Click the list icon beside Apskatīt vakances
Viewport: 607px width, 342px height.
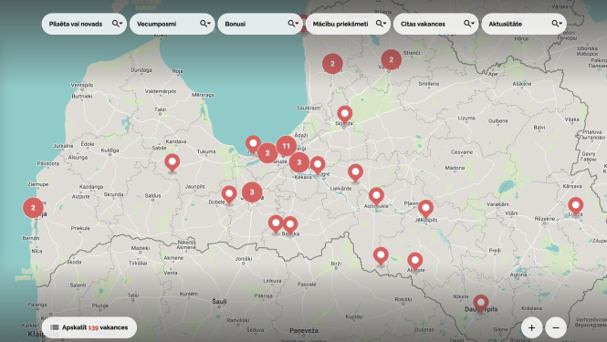55,327
